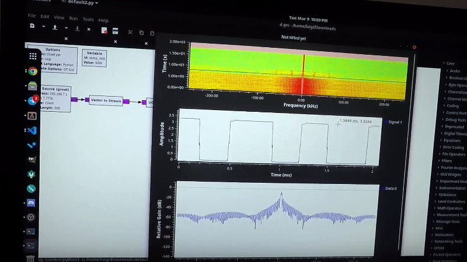Click the save download icon
Image resolution: width=467 pixels, height=262 pixels.
point(77,28)
